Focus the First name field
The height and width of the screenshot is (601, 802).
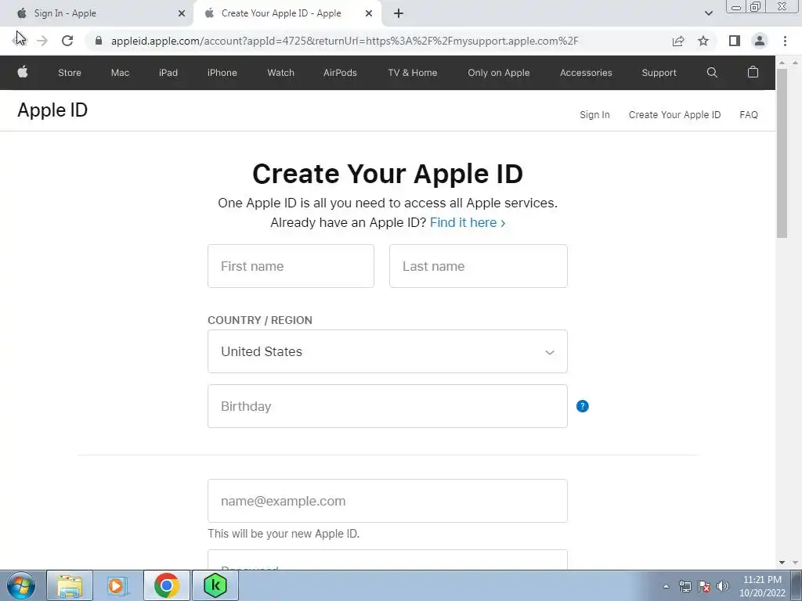pos(291,266)
